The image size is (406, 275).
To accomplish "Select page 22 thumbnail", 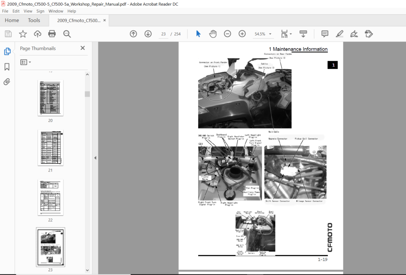I will click(x=50, y=197).
